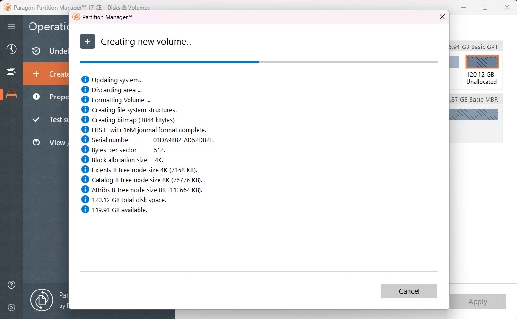Click the volume creation progress bar

(x=259, y=62)
